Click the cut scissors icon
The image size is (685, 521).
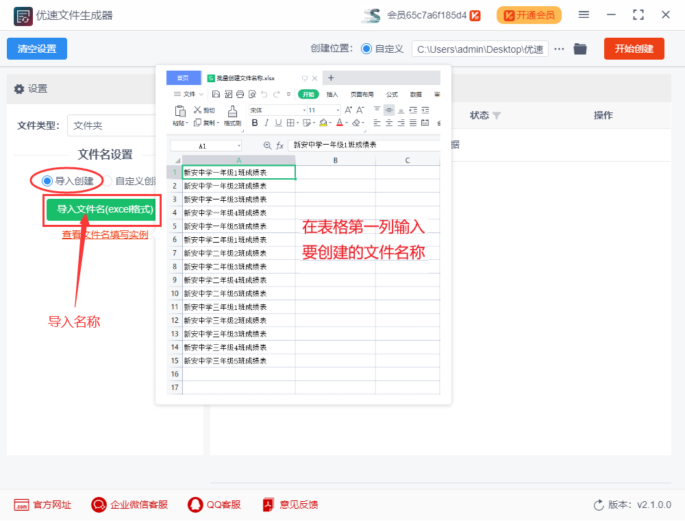click(197, 110)
